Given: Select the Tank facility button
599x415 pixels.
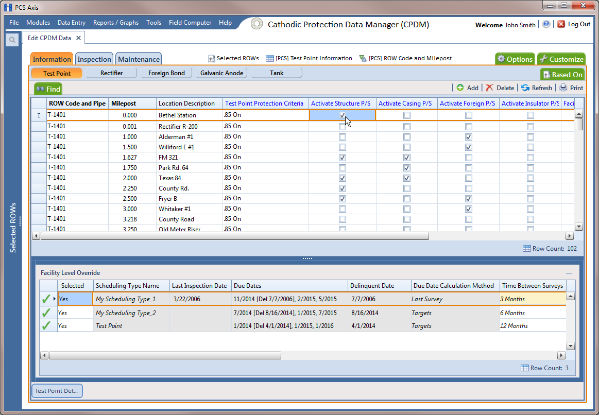Looking at the screenshot, I should 277,73.
